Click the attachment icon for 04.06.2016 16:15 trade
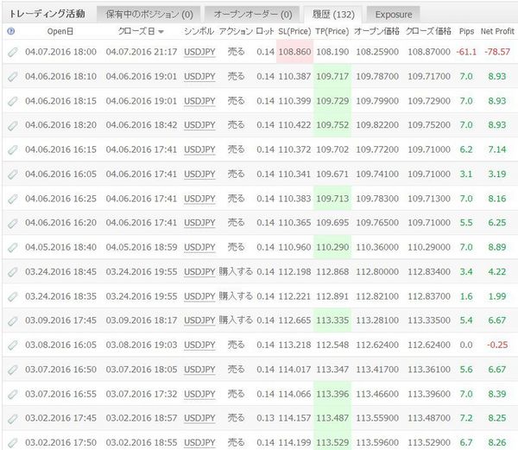 (x=13, y=150)
